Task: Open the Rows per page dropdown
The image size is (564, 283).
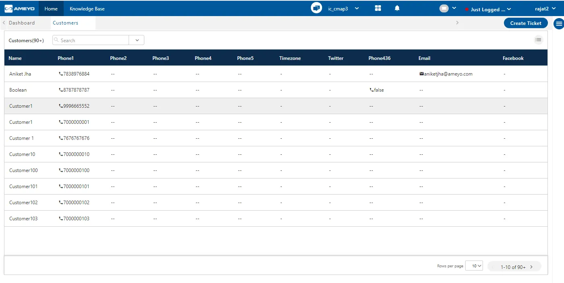Action: tap(474, 266)
